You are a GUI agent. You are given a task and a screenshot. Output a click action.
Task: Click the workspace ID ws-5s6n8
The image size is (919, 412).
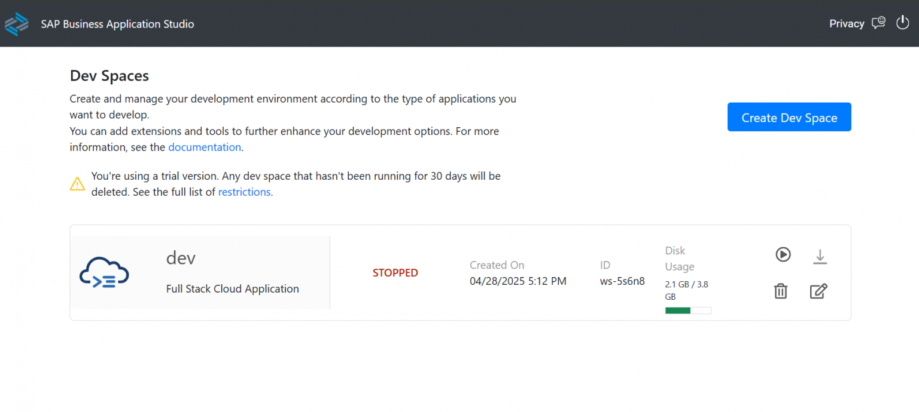click(x=622, y=281)
